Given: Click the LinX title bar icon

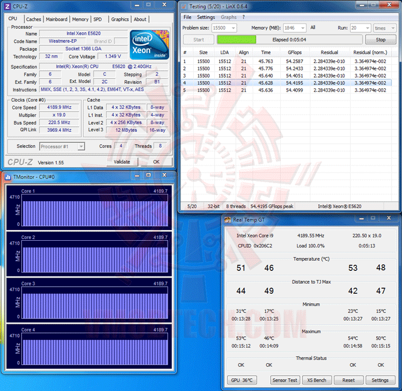Looking at the screenshot, I should (184, 6).
